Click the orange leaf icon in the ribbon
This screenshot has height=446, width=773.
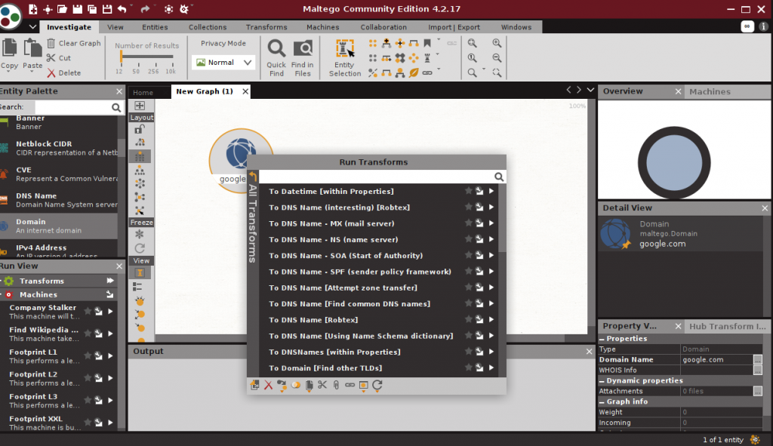point(414,73)
